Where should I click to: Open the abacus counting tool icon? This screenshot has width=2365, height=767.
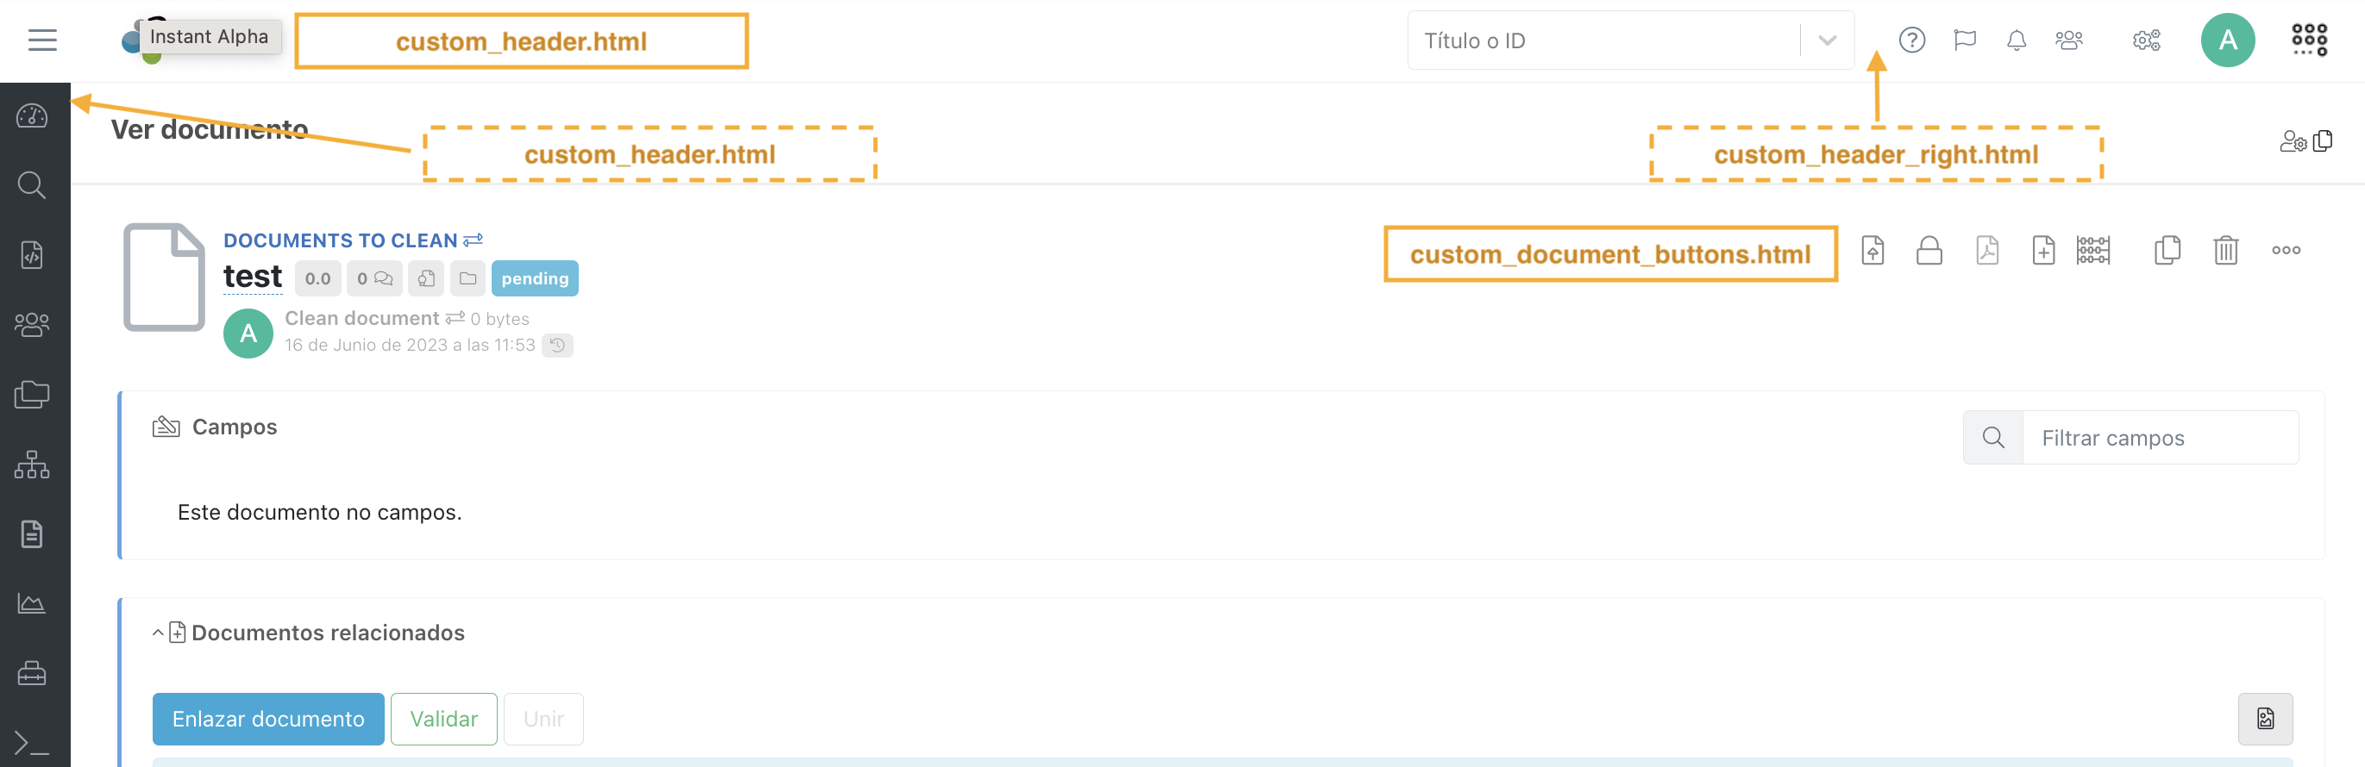(x=2093, y=251)
